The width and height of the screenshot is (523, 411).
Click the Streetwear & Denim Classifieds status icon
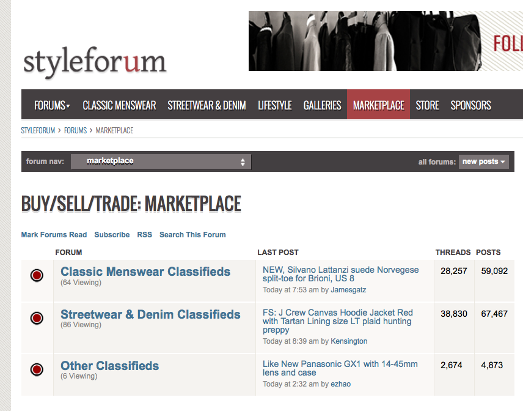37,319
